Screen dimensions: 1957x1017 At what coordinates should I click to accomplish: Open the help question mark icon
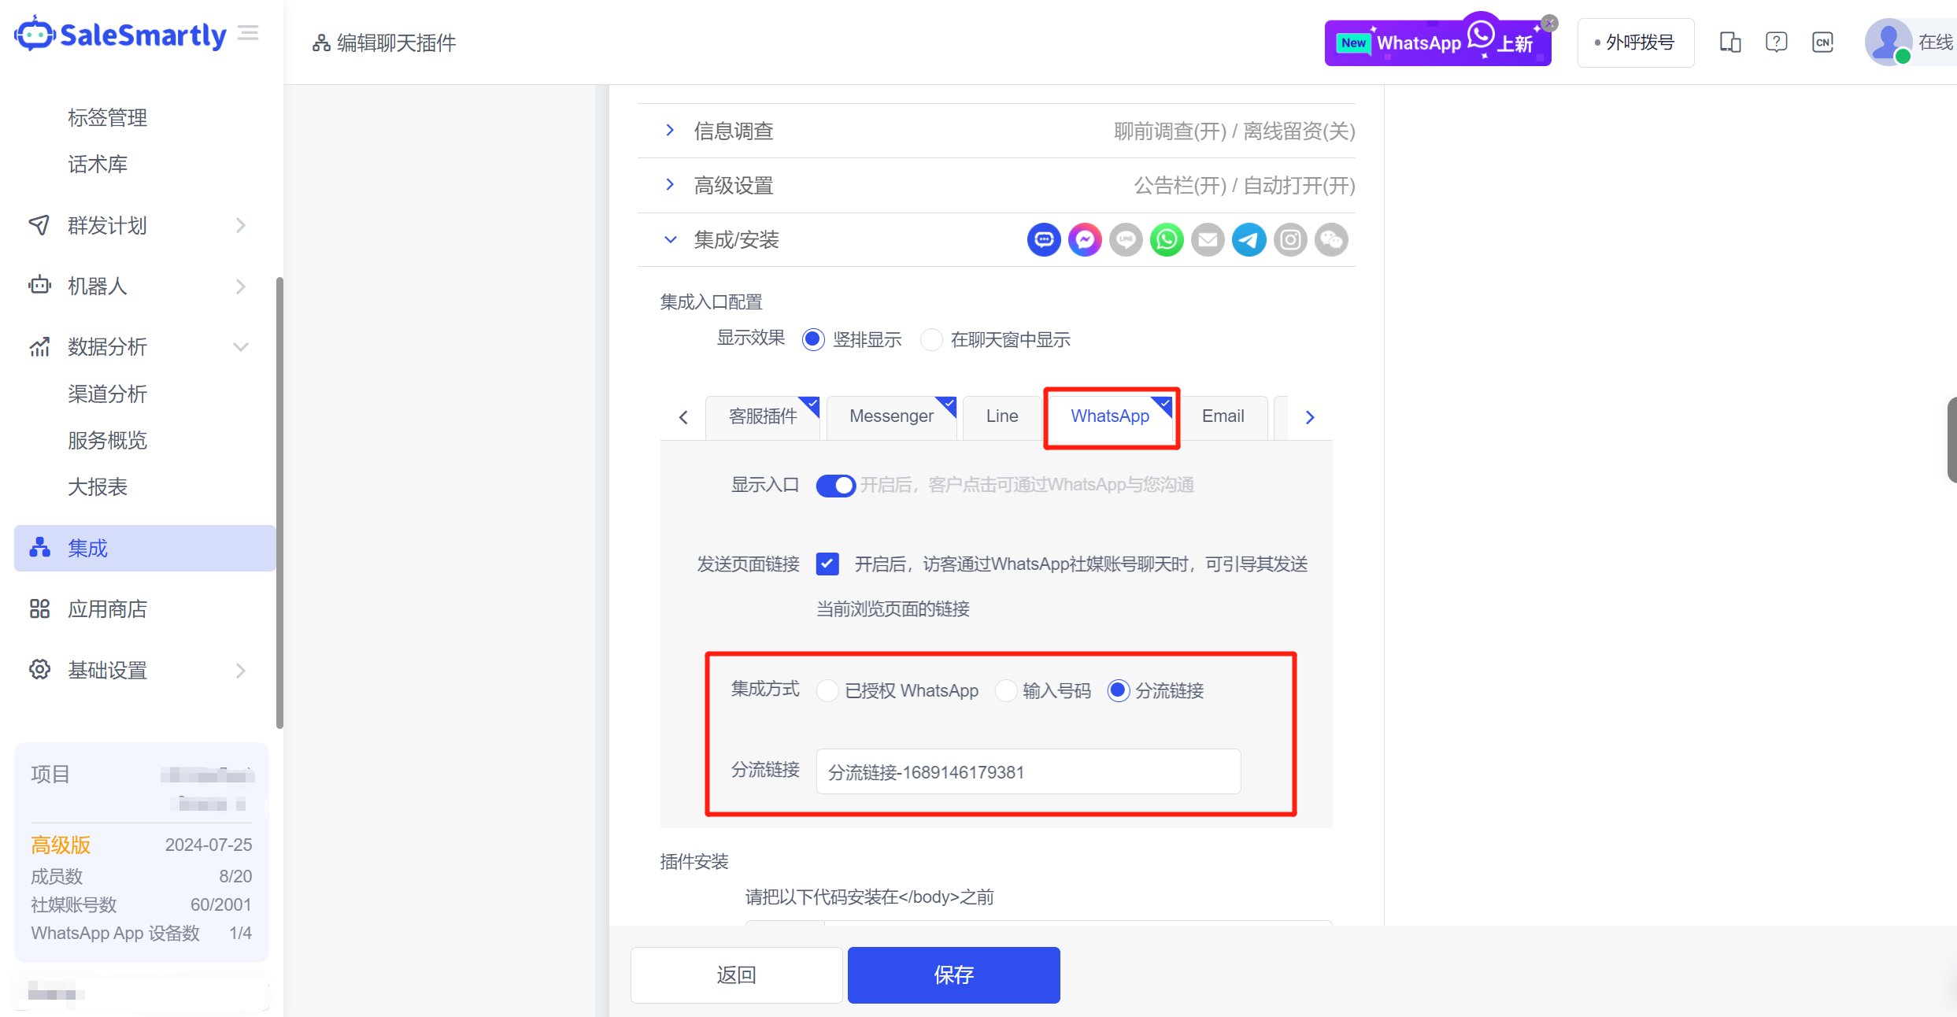pos(1776,43)
